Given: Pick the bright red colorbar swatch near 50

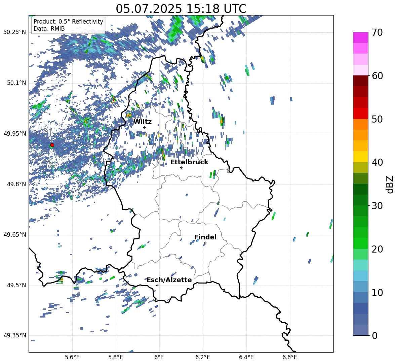Looking at the screenshot, I should pyautogui.click(x=361, y=113).
